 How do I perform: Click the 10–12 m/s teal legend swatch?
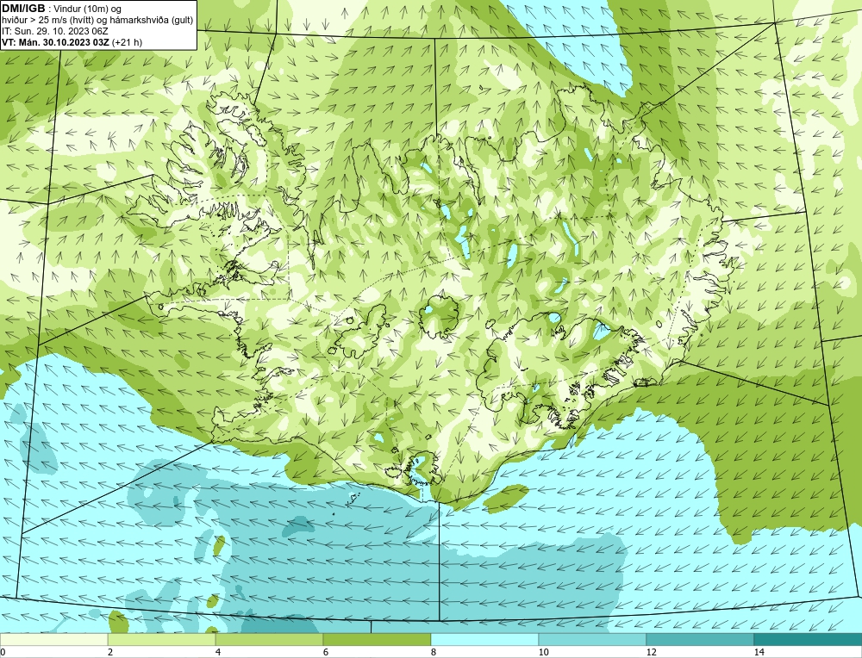[593, 639]
